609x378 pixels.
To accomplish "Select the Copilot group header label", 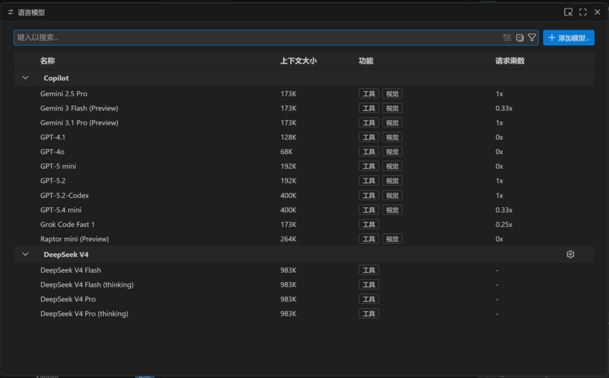I will pyautogui.click(x=56, y=78).
